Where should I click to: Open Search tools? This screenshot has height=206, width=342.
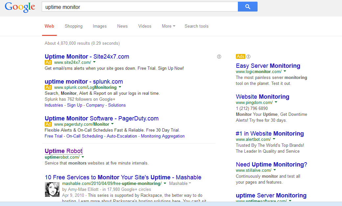coord(196,26)
